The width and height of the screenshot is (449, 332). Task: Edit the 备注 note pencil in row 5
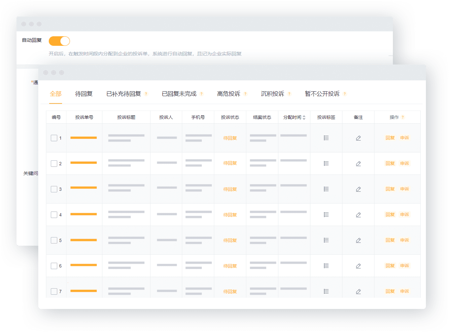[x=358, y=240]
